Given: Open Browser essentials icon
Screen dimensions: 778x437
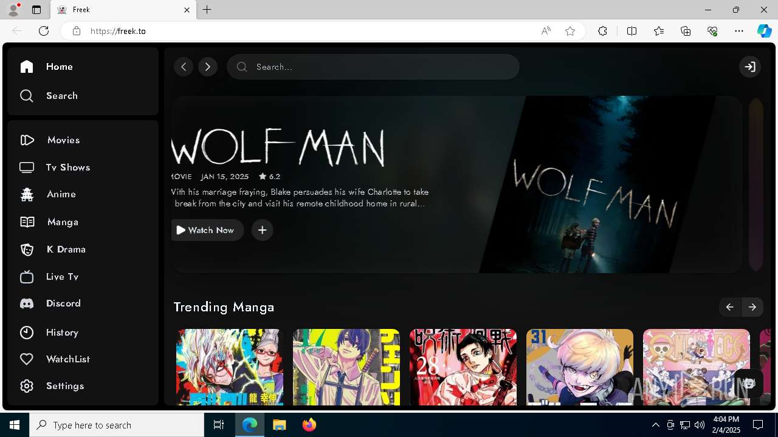Looking at the screenshot, I should 712,31.
